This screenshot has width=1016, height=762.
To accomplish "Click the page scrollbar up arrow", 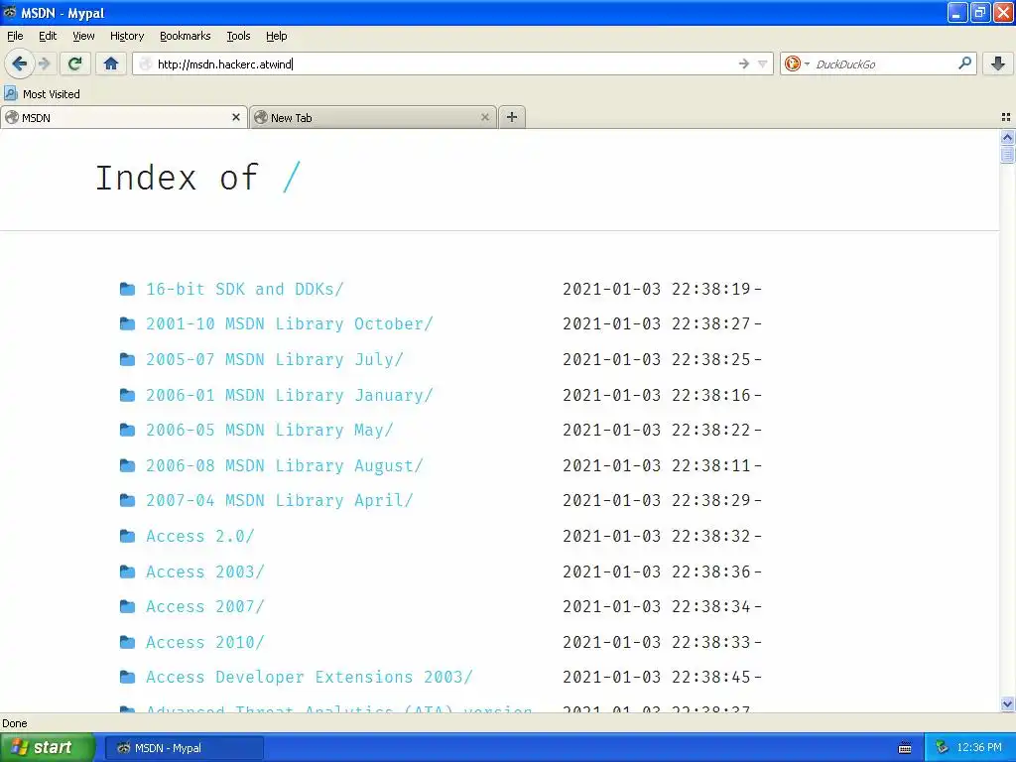I will pos(1007,137).
